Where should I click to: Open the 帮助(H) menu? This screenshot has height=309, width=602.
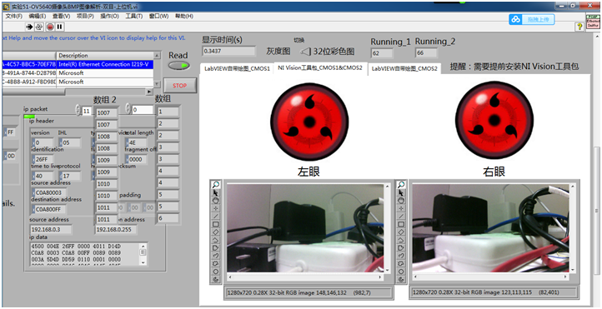click(x=184, y=16)
